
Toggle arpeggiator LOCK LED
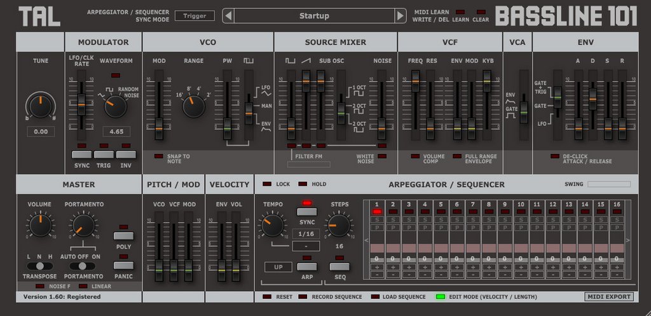[x=268, y=184]
